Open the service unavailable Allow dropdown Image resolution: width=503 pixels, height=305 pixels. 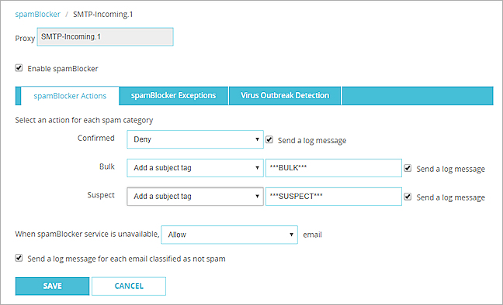[229, 235]
